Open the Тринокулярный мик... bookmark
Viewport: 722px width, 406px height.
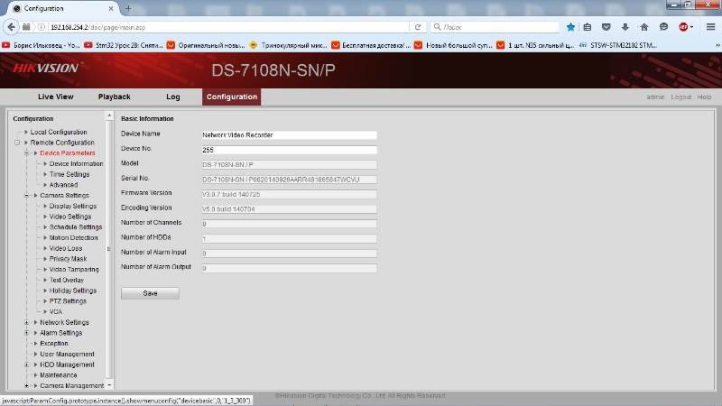(x=288, y=45)
